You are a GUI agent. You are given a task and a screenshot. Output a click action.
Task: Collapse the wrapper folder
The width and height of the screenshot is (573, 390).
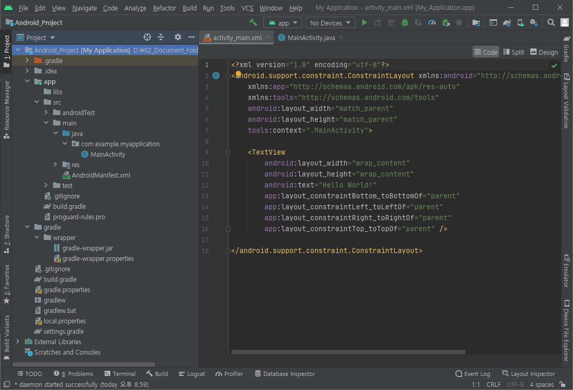tap(36, 237)
